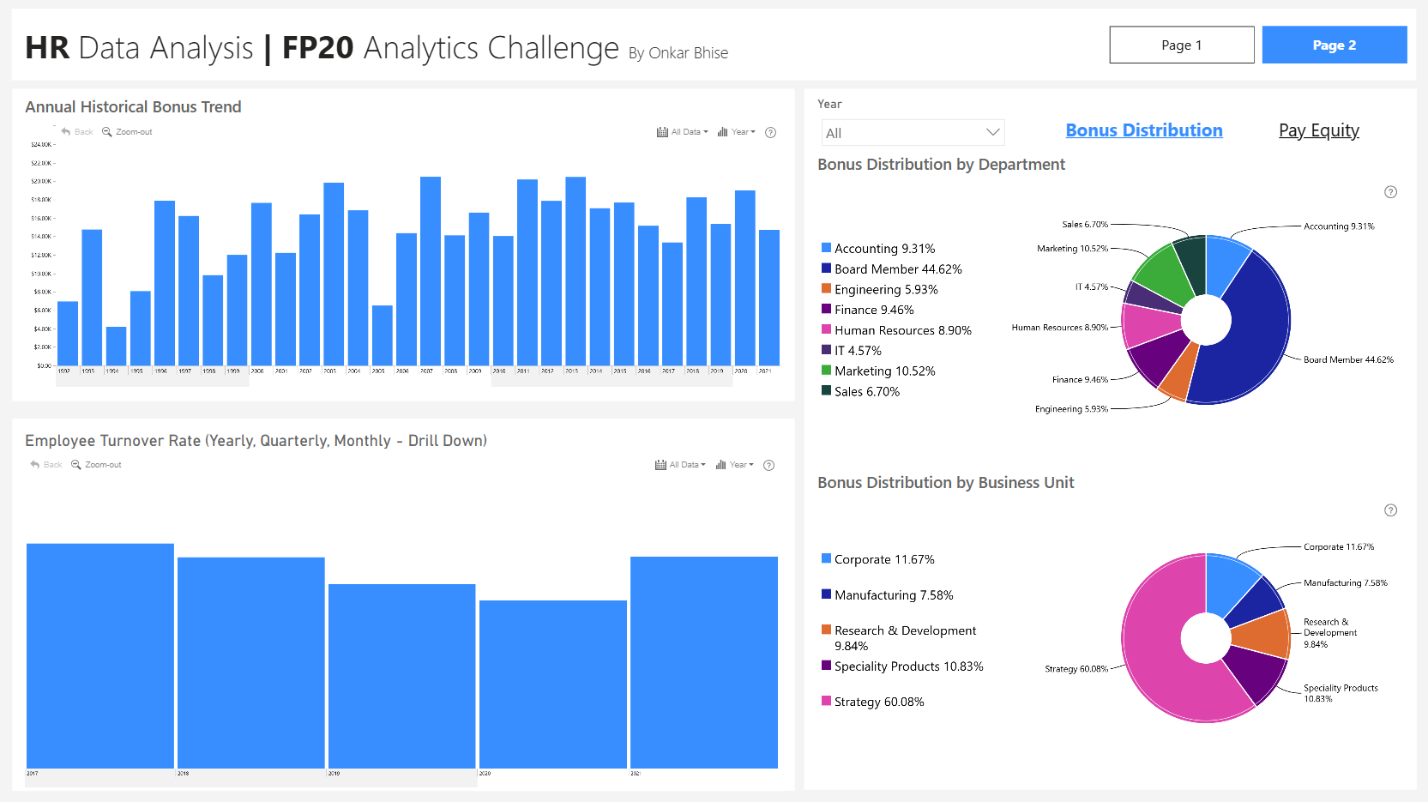1428x802 pixels.
Task: Open the Bonus Distribution link
Action: coord(1144,130)
